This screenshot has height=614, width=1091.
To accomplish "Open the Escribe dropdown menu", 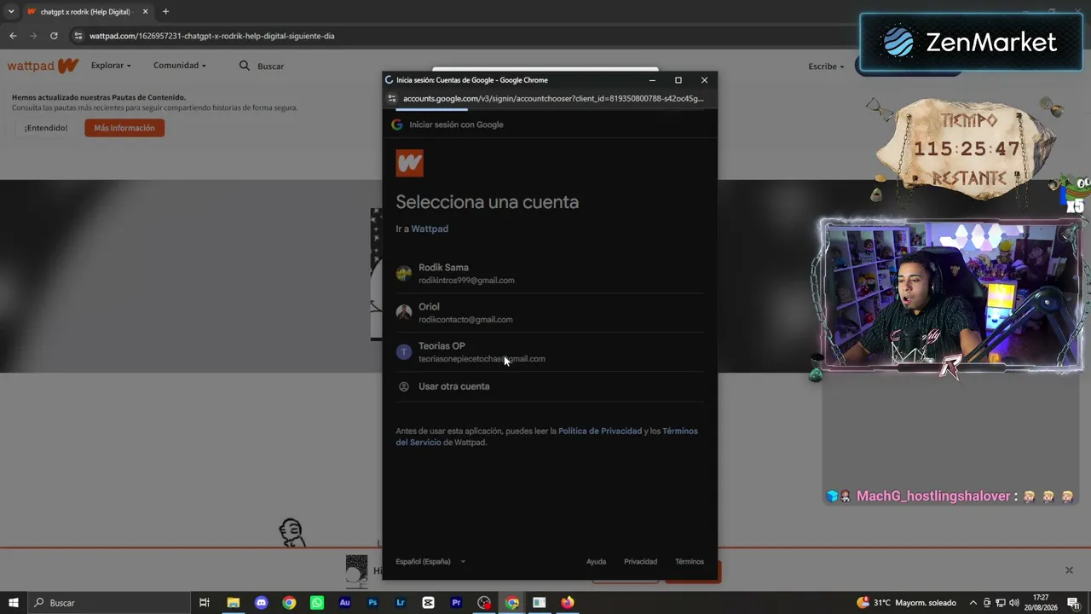I will (826, 67).
